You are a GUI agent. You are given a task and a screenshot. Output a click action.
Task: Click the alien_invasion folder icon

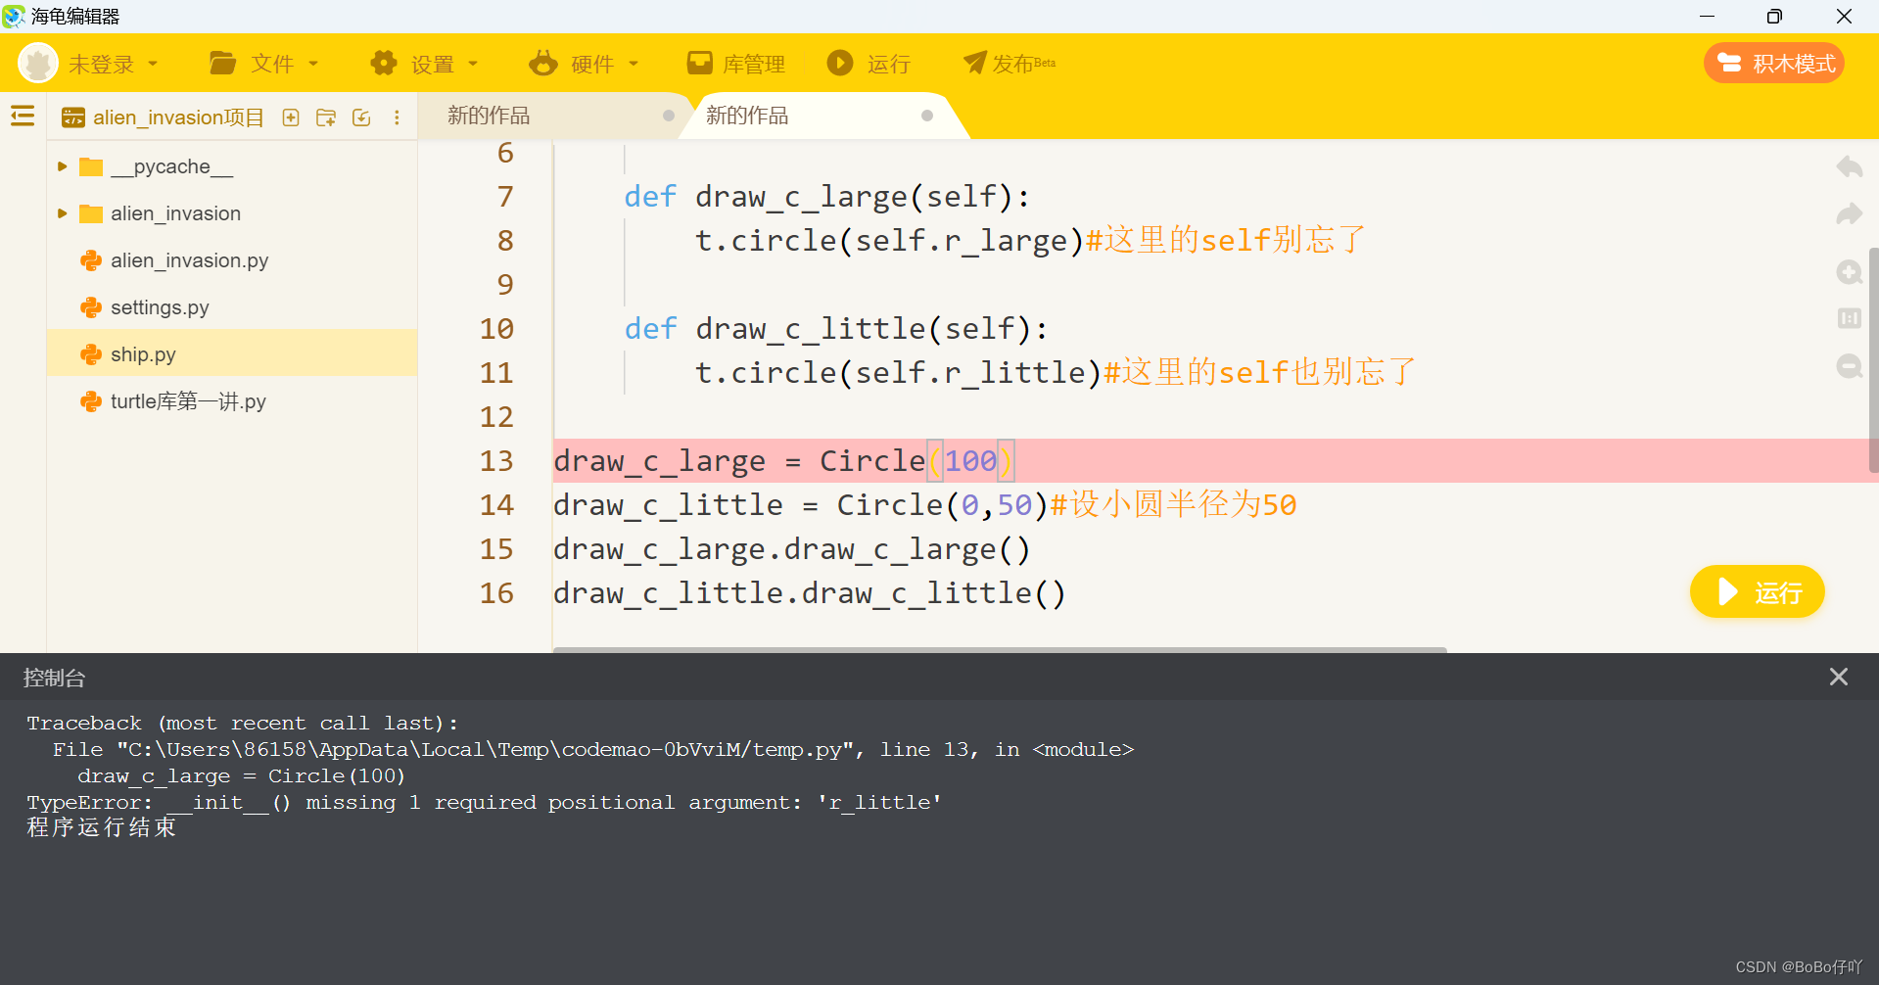tap(91, 213)
